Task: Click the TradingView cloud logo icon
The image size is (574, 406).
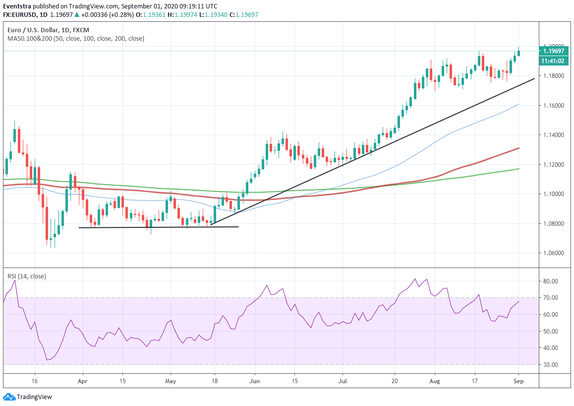Action: pyautogui.click(x=9, y=397)
